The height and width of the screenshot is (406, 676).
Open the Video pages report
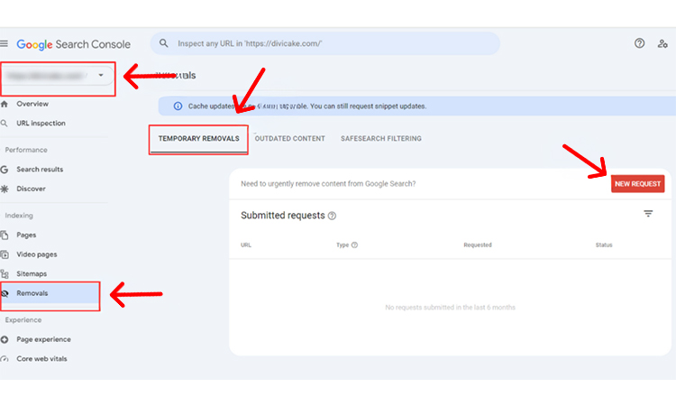[37, 254]
